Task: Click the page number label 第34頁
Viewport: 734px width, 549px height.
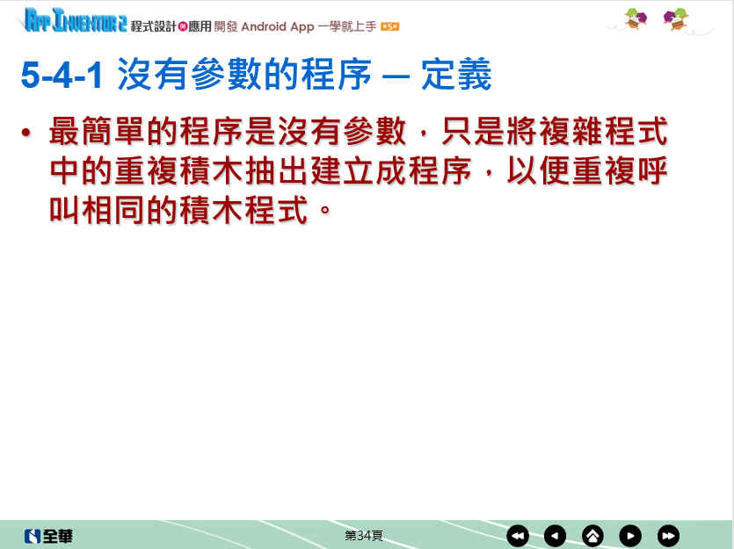Action: [x=364, y=535]
